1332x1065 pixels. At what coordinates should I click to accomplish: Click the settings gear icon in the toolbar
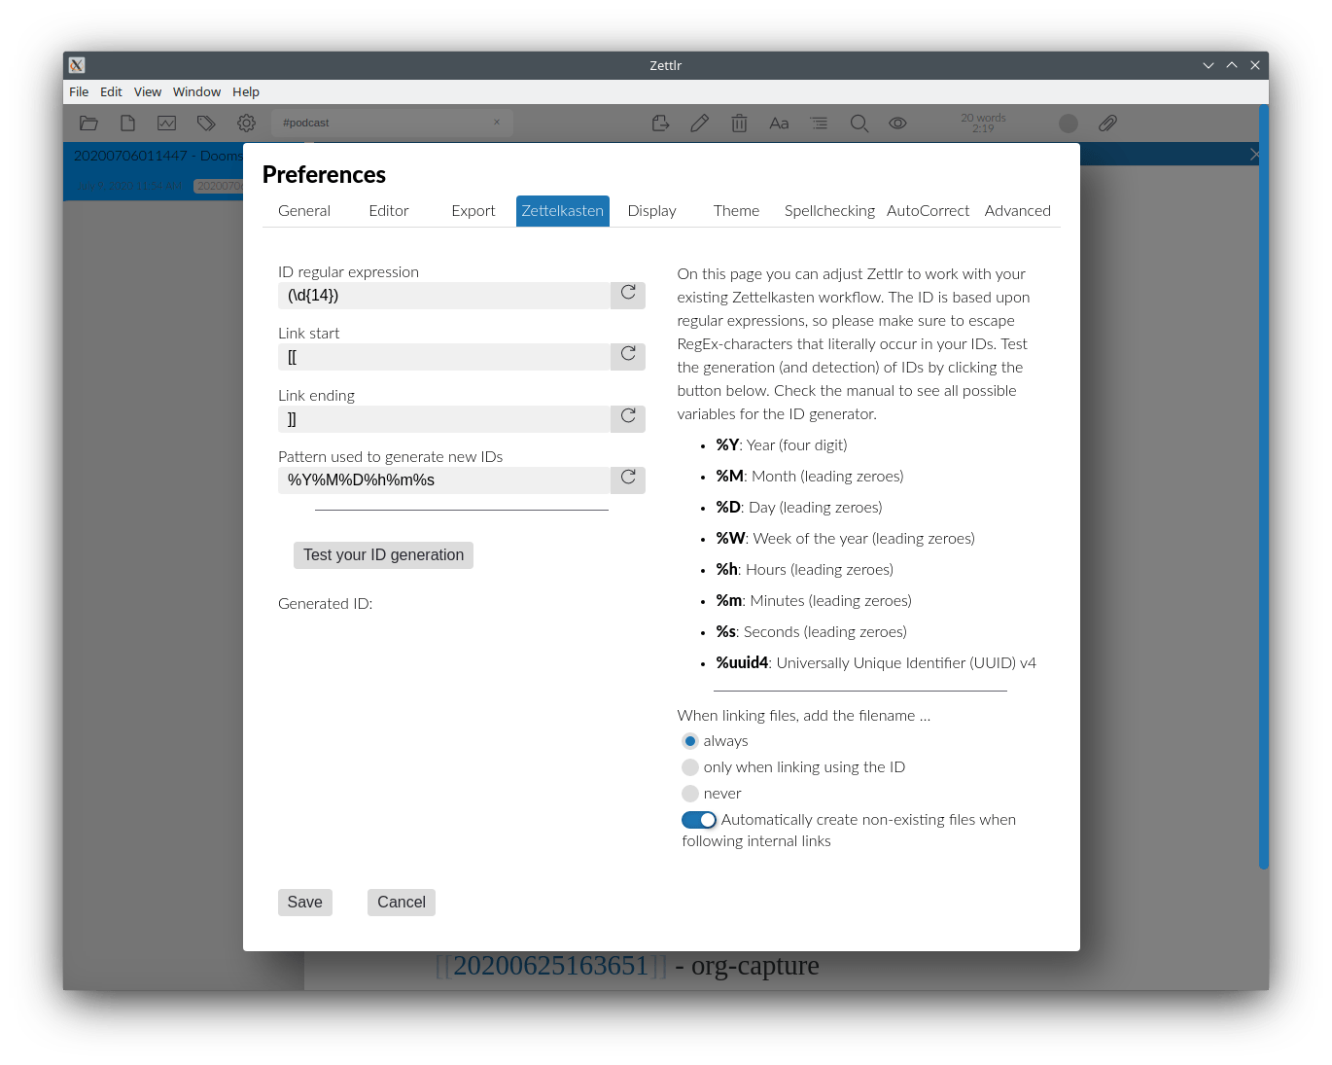[x=246, y=124]
